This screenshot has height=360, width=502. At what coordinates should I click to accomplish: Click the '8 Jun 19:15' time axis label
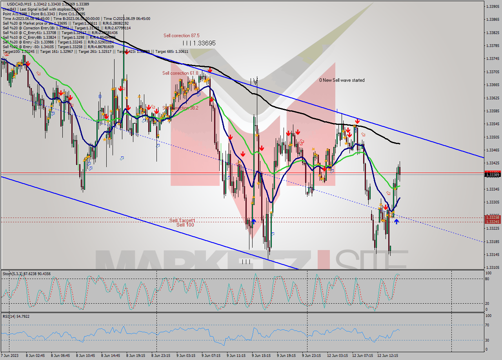[136, 356]
